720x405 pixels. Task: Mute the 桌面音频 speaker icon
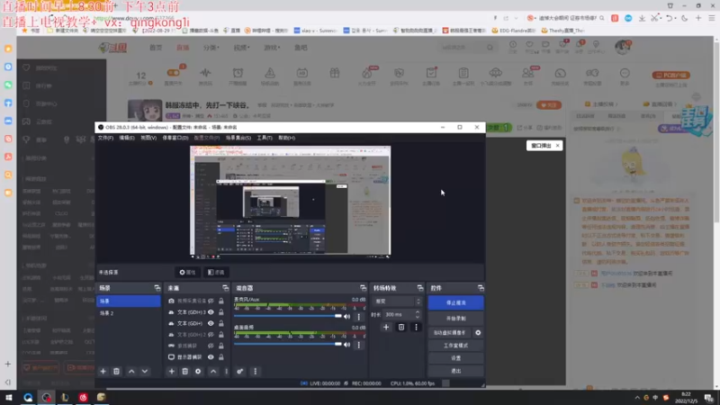coord(346,345)
